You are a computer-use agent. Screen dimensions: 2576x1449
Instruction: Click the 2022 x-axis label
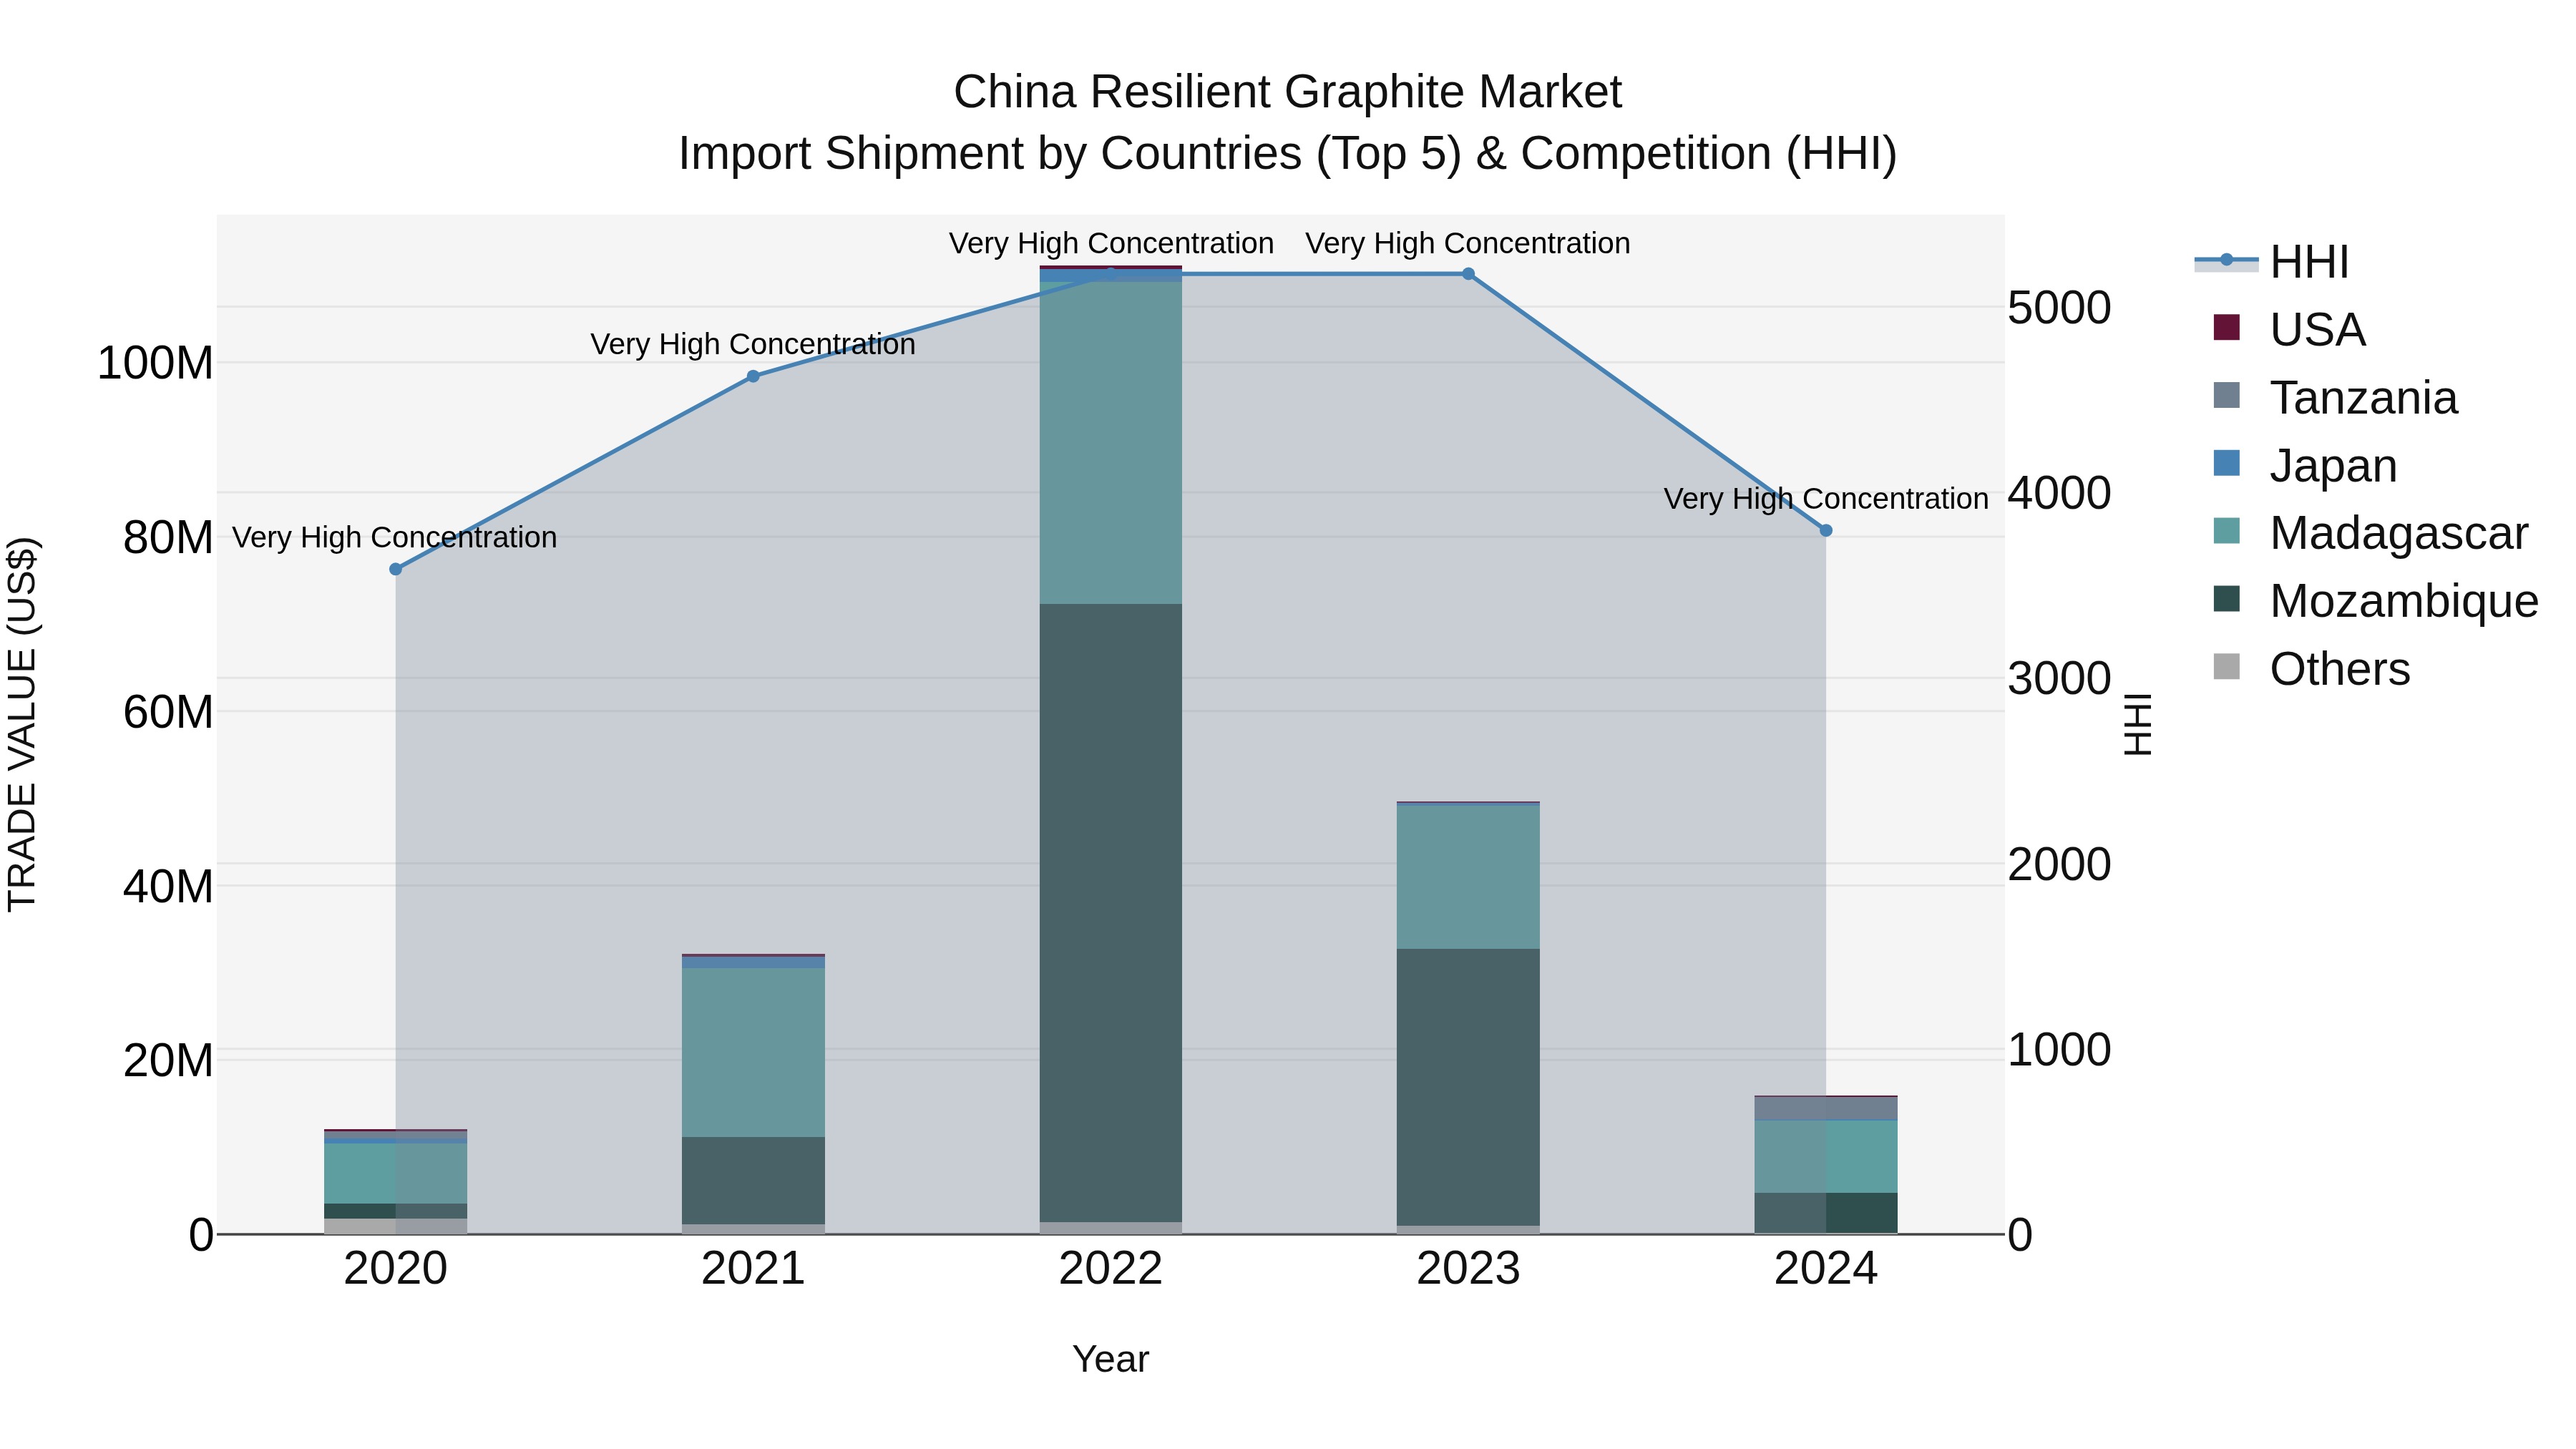(x=1111, y=1269)
